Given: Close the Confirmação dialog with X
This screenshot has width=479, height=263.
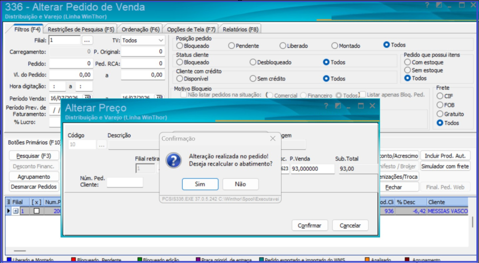Looking at the screenshot, I should pyautogui.click(x=273, y=139).
